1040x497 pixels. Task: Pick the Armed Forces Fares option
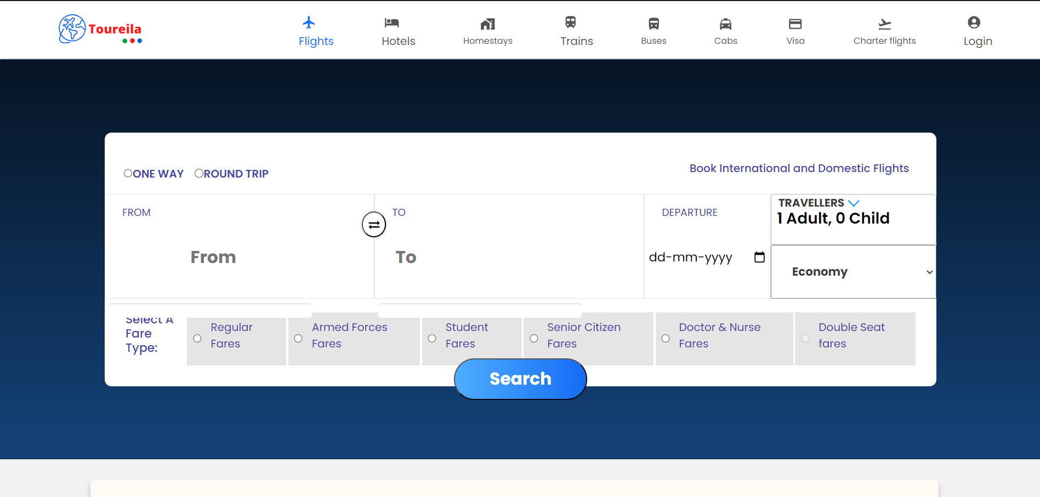click(x=298, y=339)
